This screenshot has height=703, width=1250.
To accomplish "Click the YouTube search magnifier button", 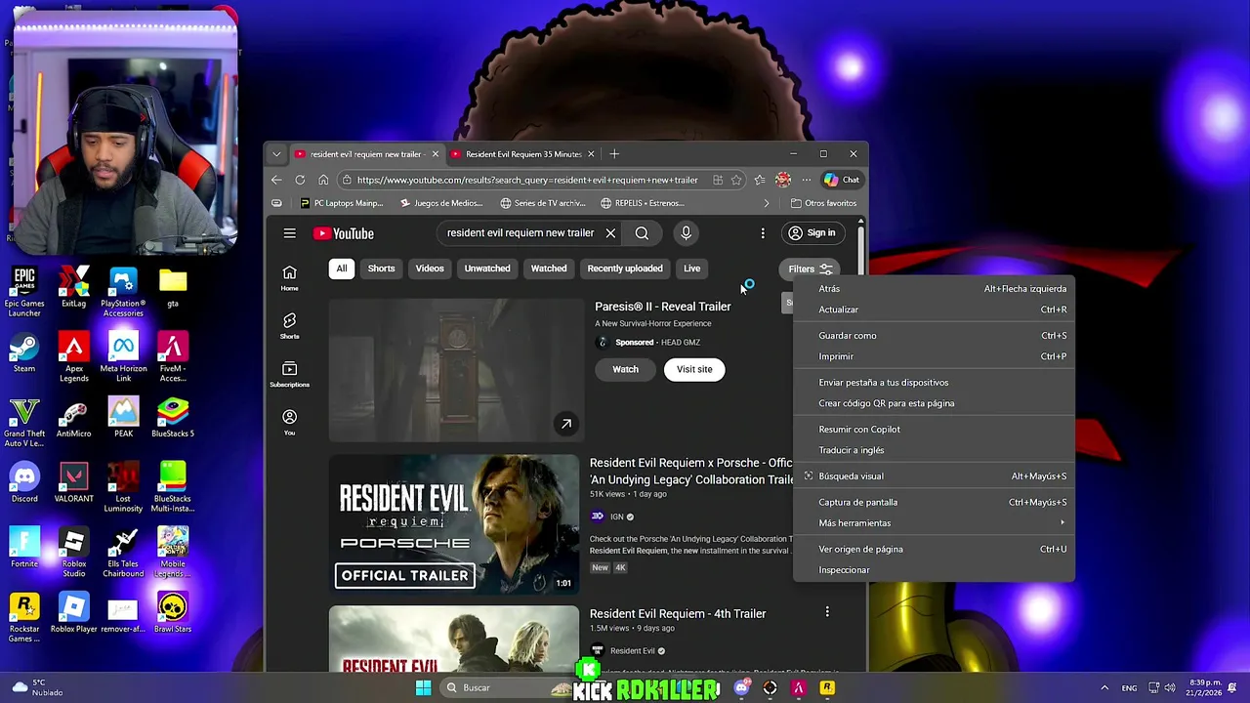I will 642,233.
